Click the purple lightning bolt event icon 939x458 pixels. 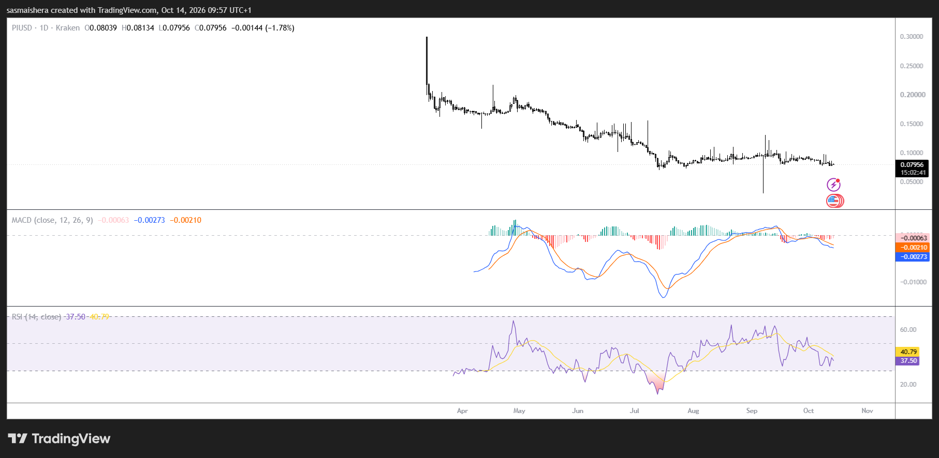point(833,185)
